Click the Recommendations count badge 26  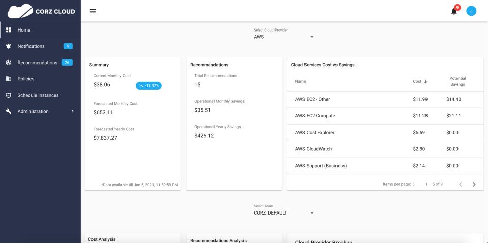pos(67,63)
